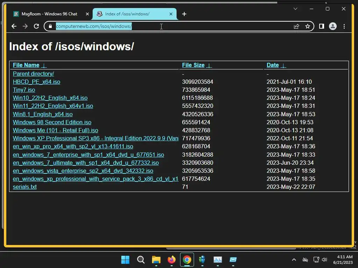Reload the page with the refresh icon
Image resolution: width=358 pixels, height=268 pixels.
(x=36, y=26)
